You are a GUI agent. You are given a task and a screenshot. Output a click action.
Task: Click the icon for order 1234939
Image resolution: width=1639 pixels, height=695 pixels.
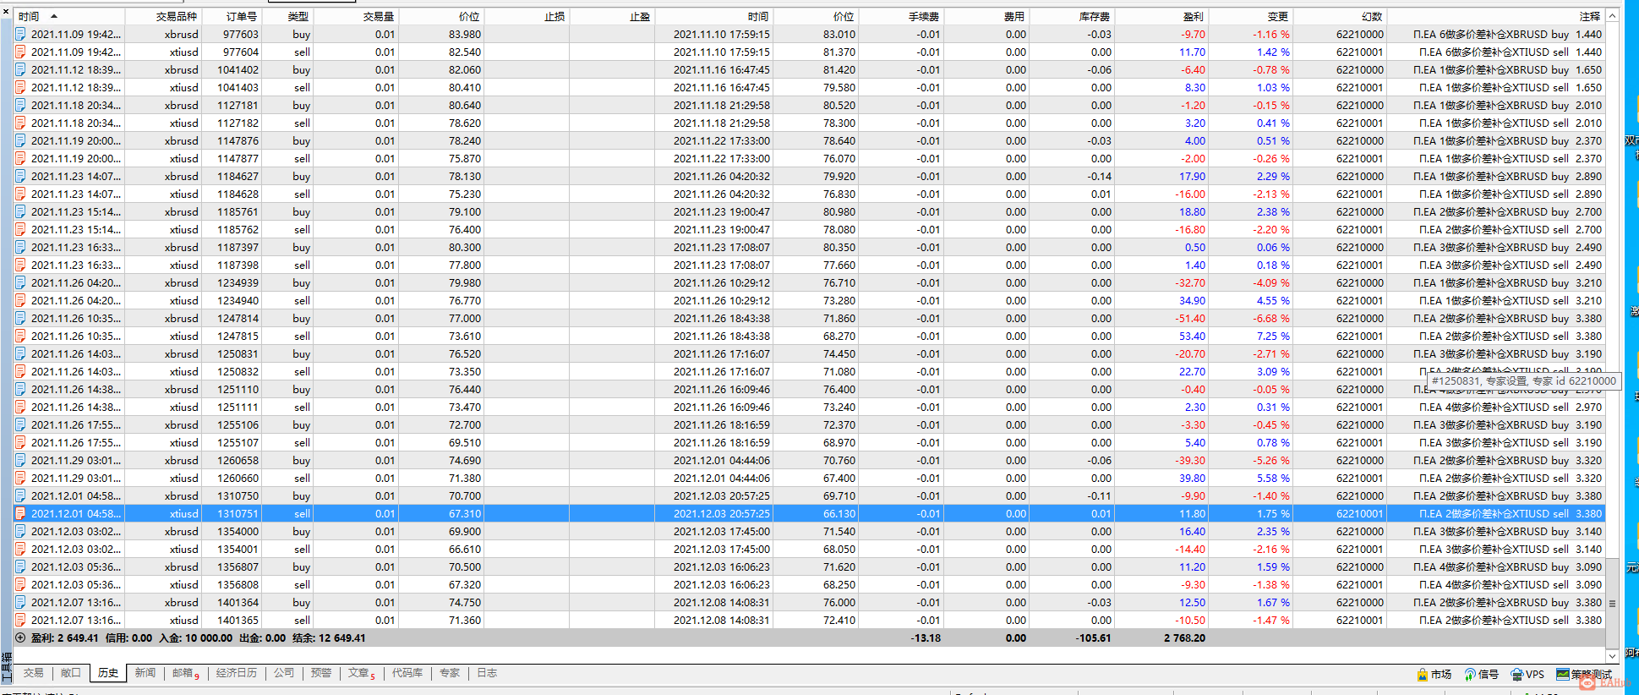click(20, 283)
